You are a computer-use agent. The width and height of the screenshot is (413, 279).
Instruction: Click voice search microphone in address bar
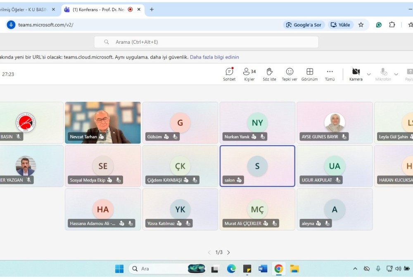click(11, 25)
